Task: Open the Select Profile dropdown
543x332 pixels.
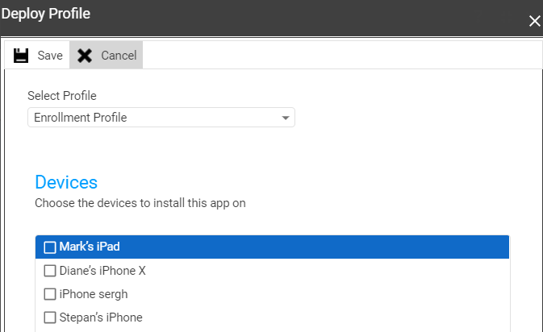Action: point(161,117)
